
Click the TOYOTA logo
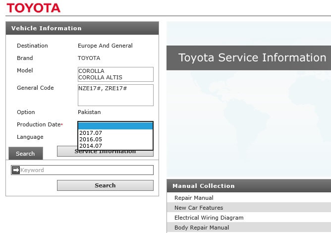pyautogui.click(x=34, y=8)
